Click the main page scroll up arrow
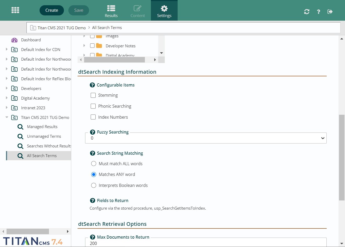 coord(342,39)
